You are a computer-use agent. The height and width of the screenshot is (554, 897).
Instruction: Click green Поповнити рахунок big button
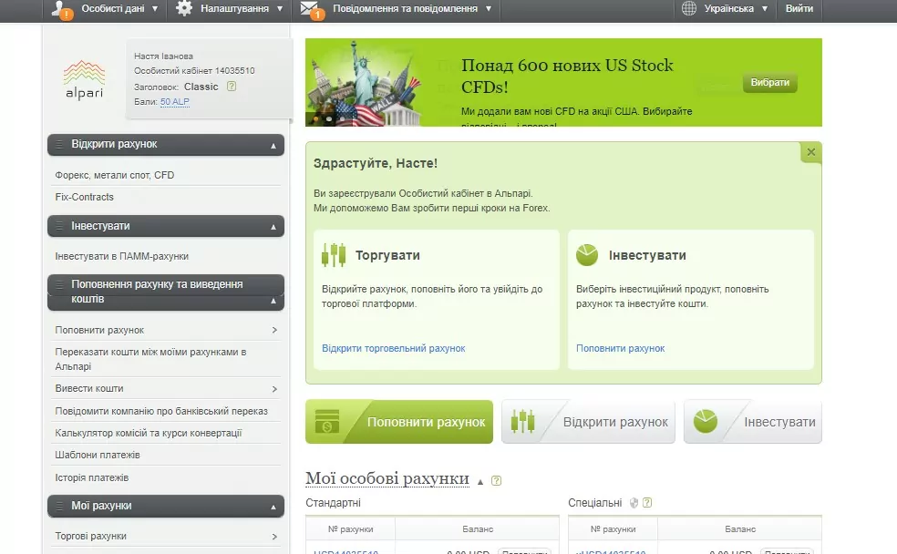399,422
